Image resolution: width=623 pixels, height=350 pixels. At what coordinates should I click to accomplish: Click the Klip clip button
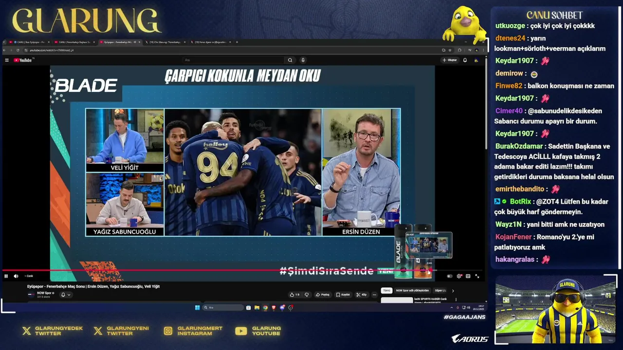(x=361, y=295)
